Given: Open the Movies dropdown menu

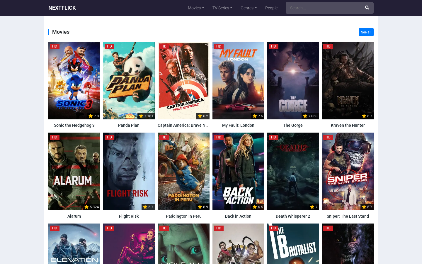Looking at the screenshot, I should pyautogui.click(x=196, y=8).
